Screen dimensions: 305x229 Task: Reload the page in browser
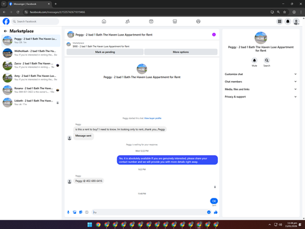(x=18, y=12)
